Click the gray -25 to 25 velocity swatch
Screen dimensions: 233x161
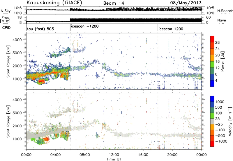[x=212, y=121]
